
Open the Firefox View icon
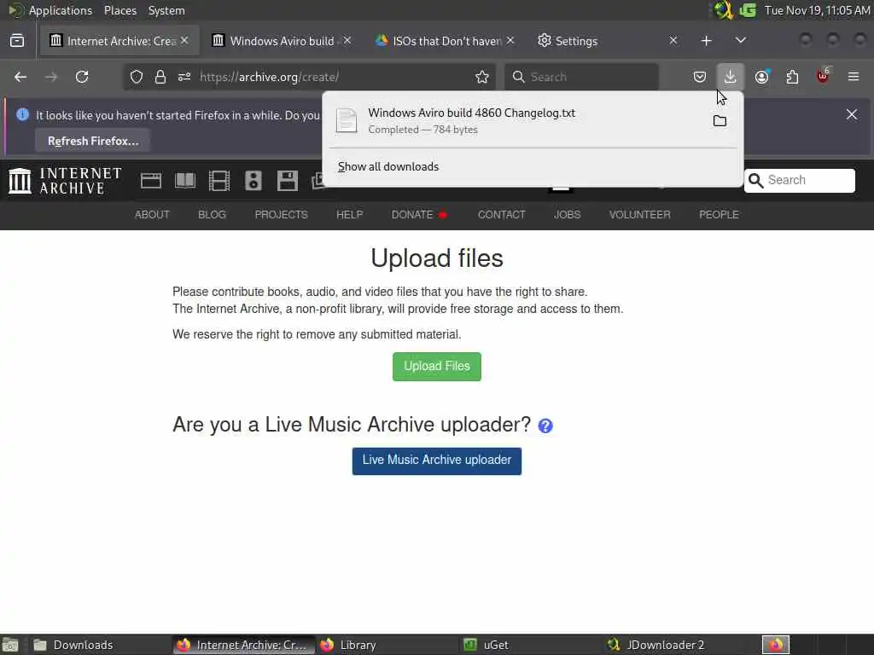[17, 41]
